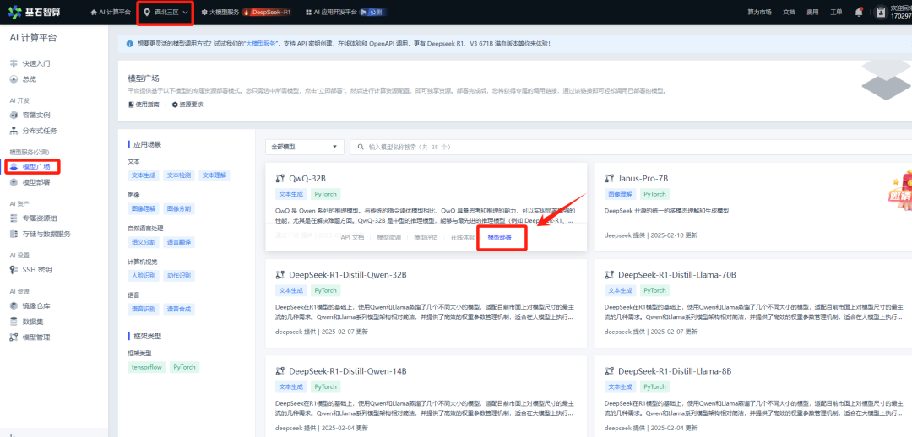Click 模型微调 on QwQ-32B card
Image resolution: width=912 pixels, height=437 pixels.
coord(388,238)
